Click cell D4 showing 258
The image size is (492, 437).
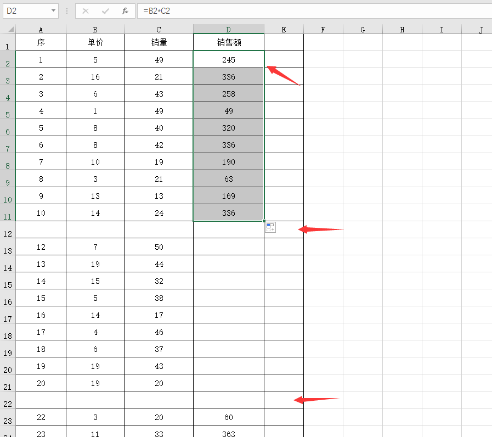[229, 94]
